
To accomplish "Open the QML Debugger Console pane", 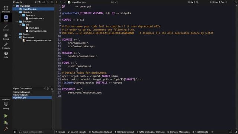I will [151, 132].
